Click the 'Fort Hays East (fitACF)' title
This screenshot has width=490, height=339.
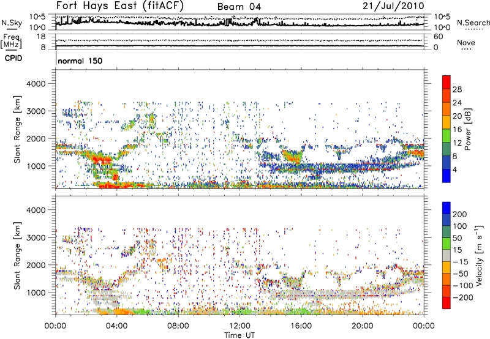point(120,6)
